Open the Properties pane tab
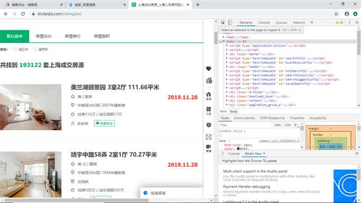 point(297,118)
